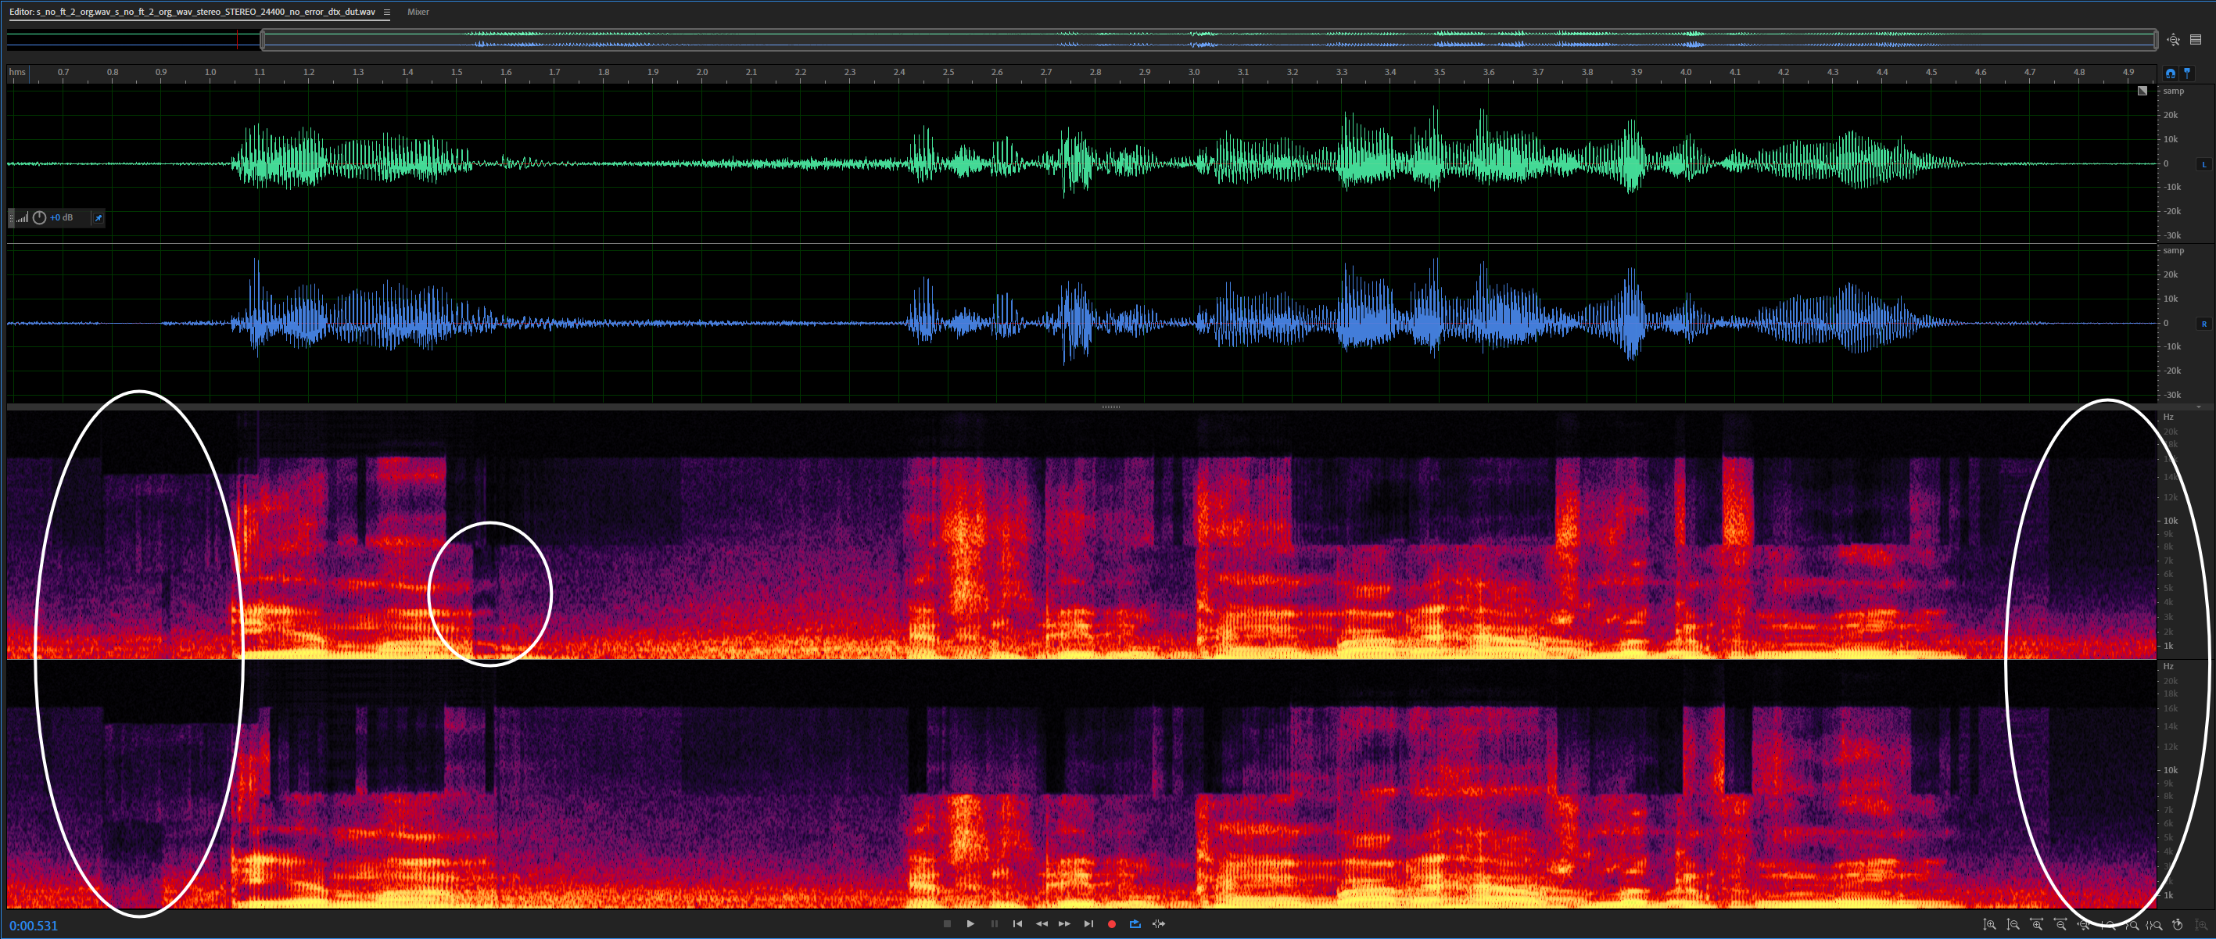Image resolution: width=2216 pixels, height=939 pixels.
Task: Switch to the Mixer tab
Action: pyautogui.click(x=418, y=12)
